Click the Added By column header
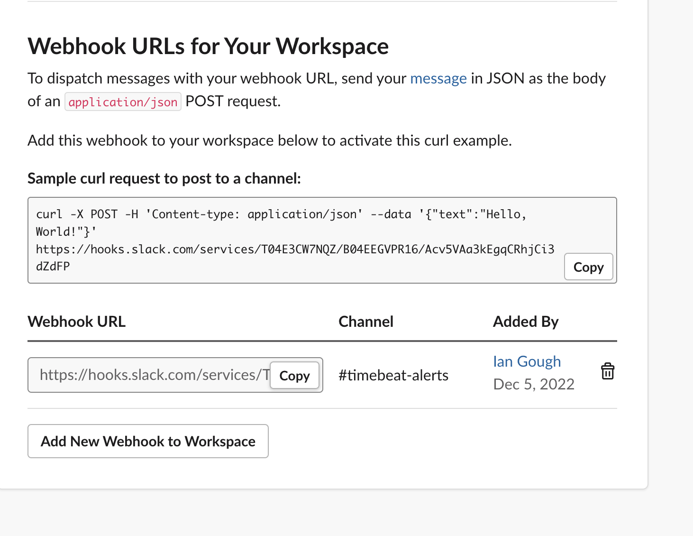 (526, 322)
